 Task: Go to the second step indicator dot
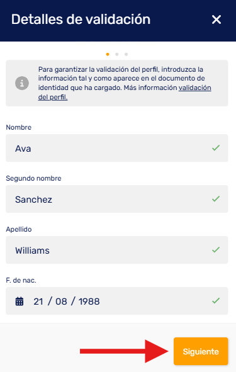point(117,54)
